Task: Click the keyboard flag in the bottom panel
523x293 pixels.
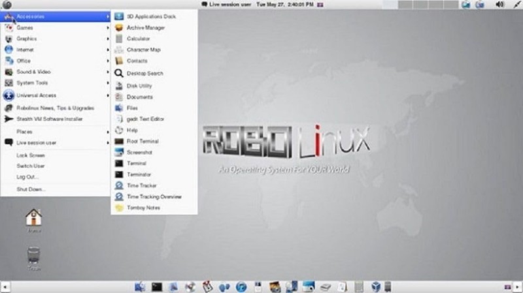Action: (x=508, y=286)
